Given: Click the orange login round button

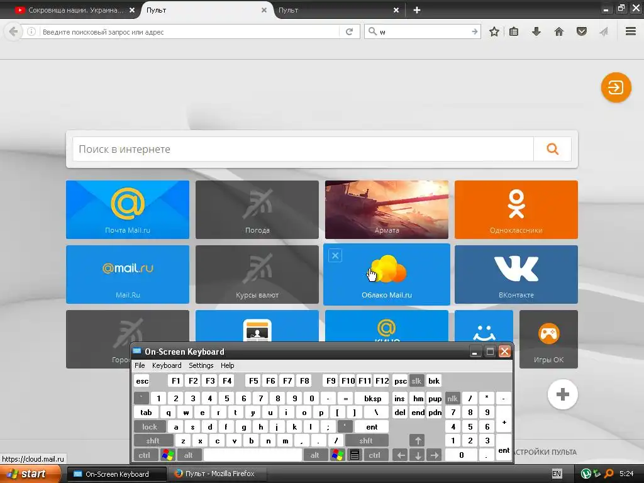Looking at the screenshot, I should point(616,87).
